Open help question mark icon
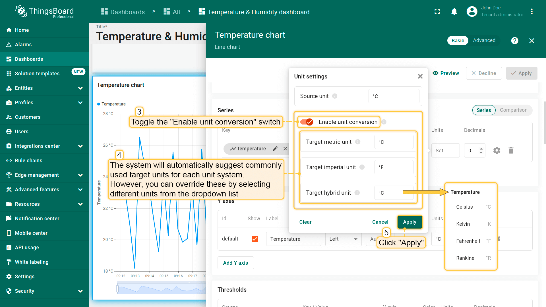The width and height of the screenshot is (546, 307). [514, 41]
